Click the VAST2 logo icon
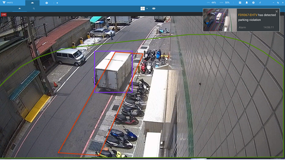Viewport: 285px width, 160px height. coord(4,3)
